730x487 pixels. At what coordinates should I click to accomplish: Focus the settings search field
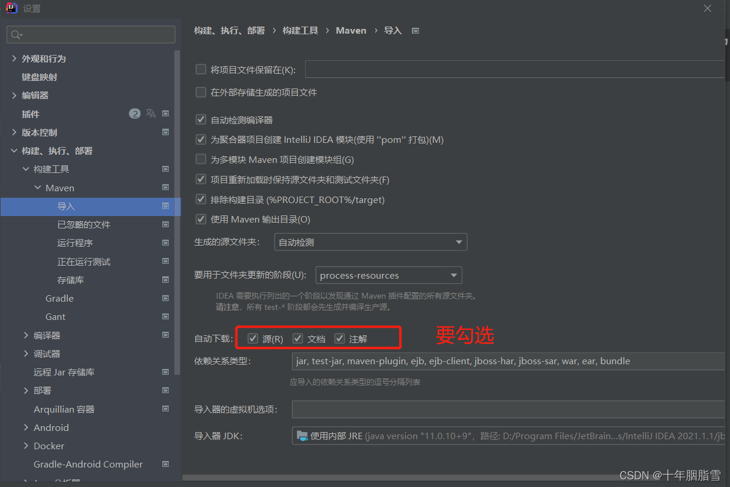[91, 35]
